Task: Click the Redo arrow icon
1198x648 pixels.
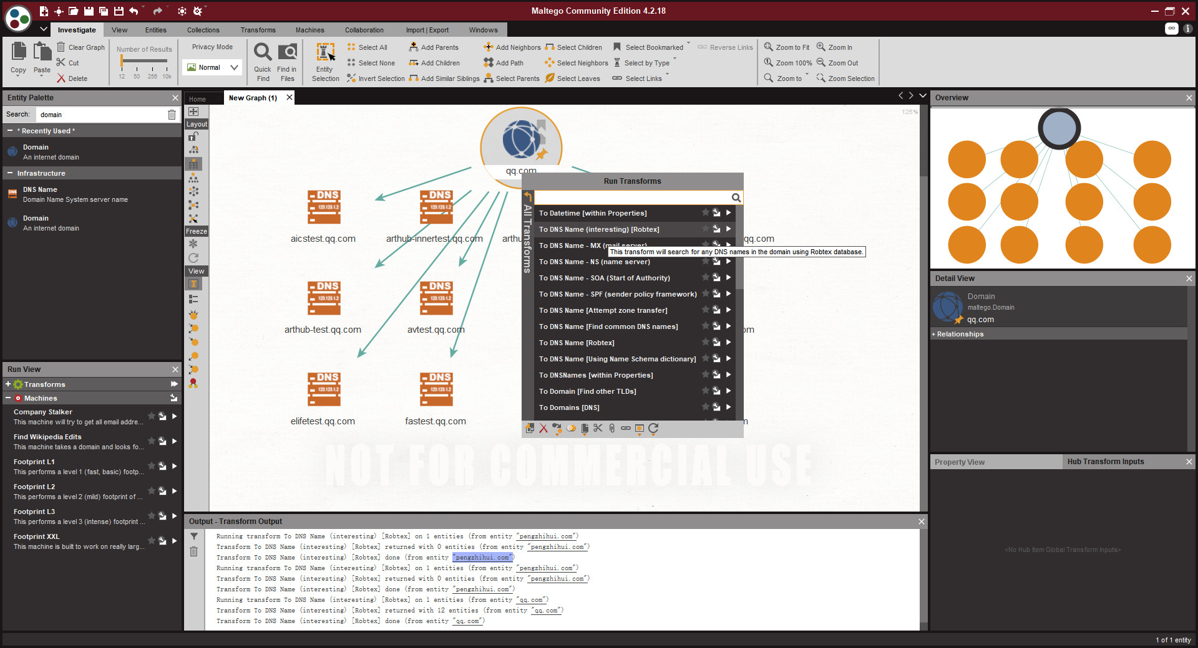Action: tap(157, 11)
